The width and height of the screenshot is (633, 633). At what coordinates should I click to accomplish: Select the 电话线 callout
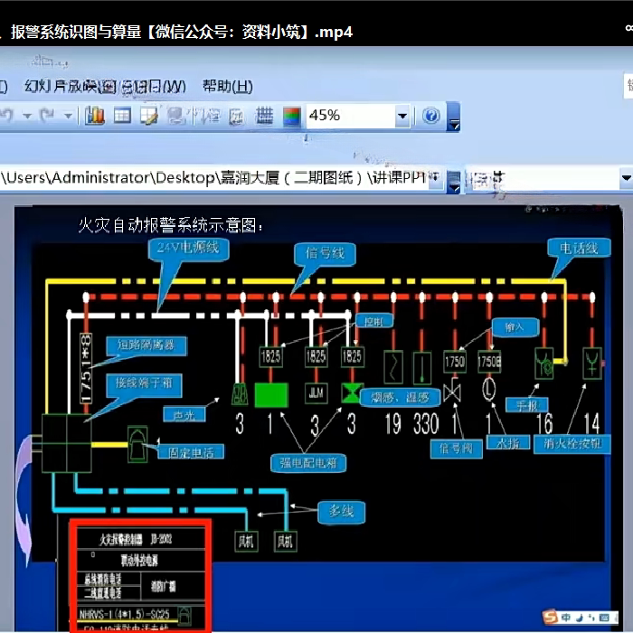tap(579, 249)
